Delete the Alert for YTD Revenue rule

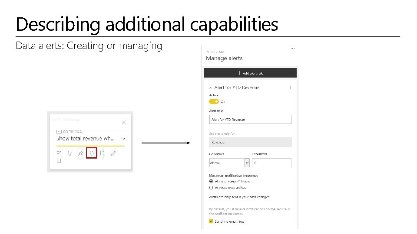point(290,88)
